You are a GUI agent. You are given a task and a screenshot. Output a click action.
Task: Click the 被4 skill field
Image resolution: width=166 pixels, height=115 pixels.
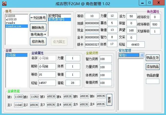point(68,96)
